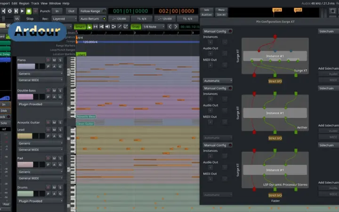
Task: Open the Window menu
Action: click(x=55, y=3)
